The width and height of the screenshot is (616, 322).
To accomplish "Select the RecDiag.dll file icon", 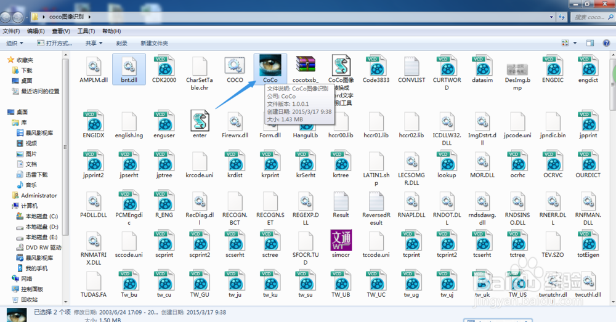I will coord(200,201).
